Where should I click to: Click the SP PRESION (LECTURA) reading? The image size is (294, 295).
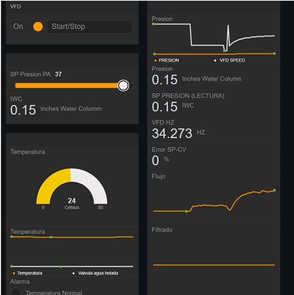point(165,106)
